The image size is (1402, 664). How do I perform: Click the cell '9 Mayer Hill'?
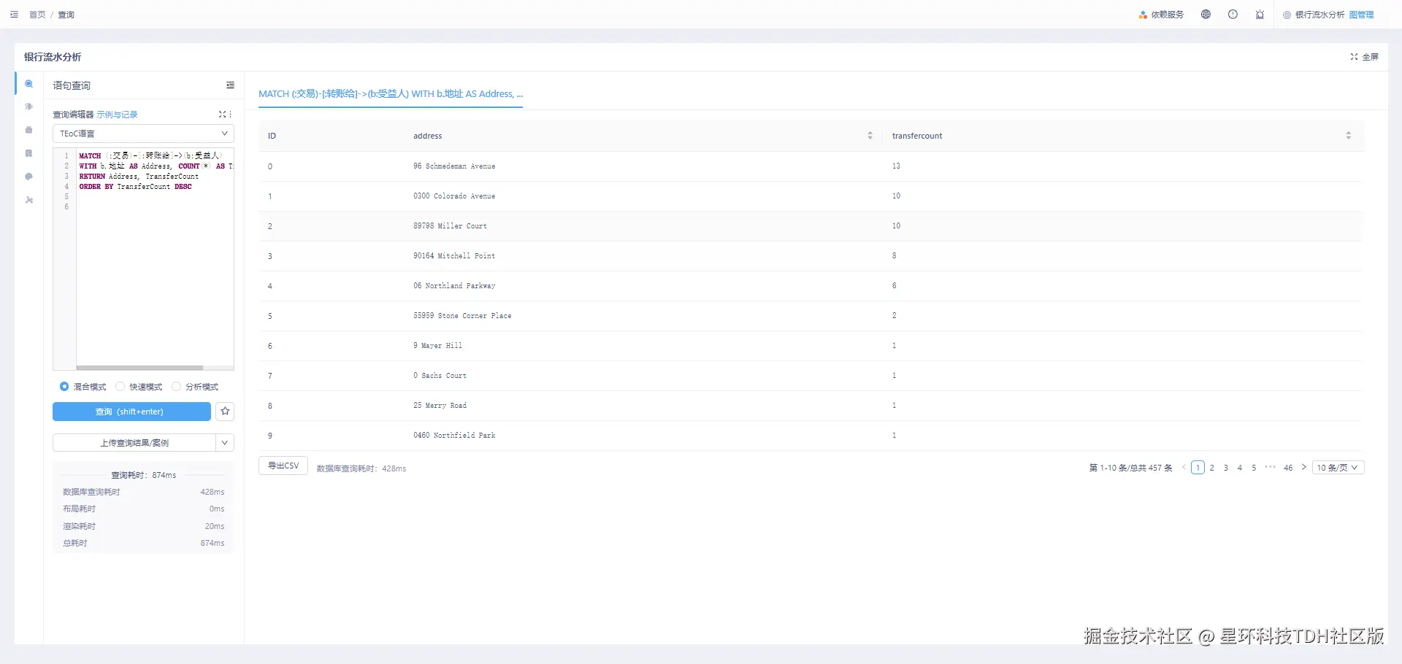tap(437, 346)
